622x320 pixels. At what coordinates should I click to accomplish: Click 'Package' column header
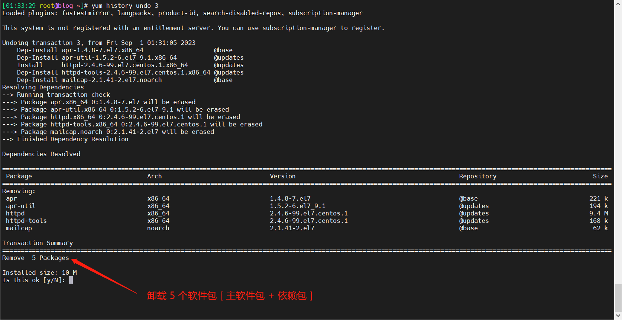(x=19, y=176)
